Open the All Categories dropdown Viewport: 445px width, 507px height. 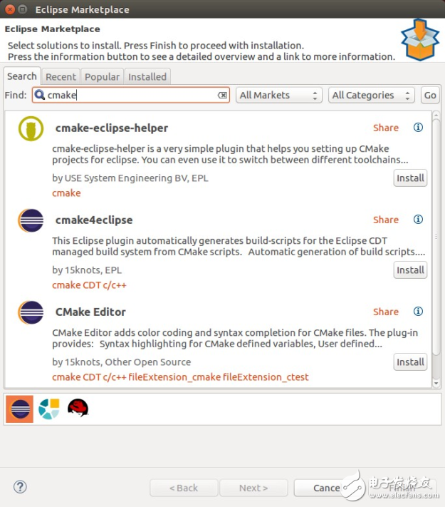(x=372, y=96)
